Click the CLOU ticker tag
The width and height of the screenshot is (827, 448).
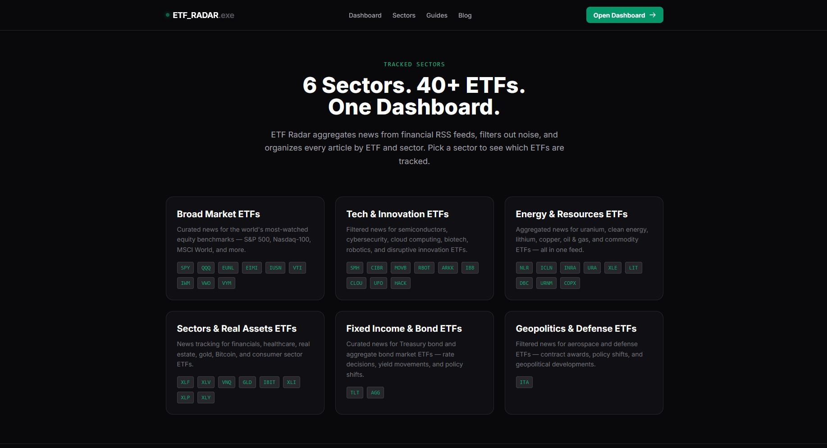coord(356,283)
